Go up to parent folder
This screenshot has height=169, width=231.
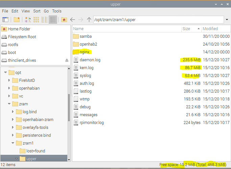point(89,20)
